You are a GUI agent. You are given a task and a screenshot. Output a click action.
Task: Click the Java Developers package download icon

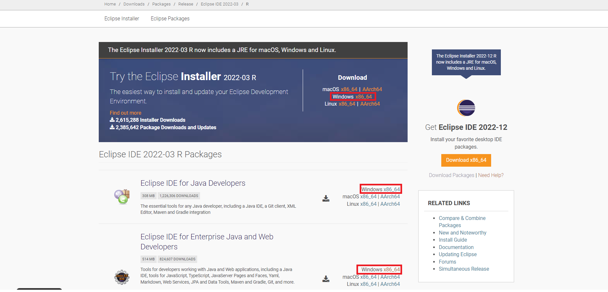[x=326, y=198]
